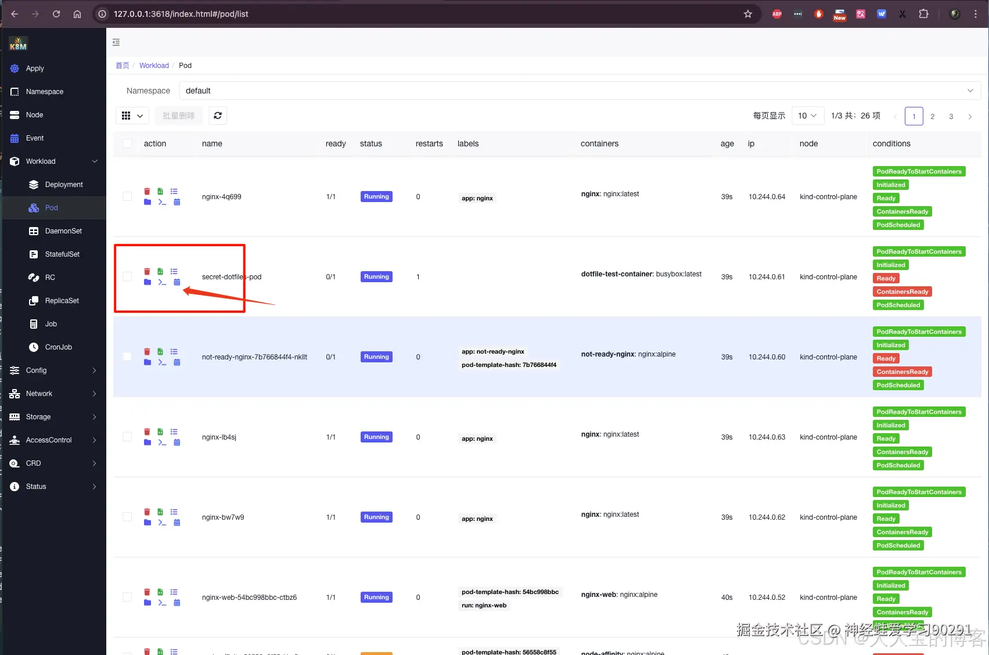This screenshot has height=655, width=989.
Task: Expand the Network sidebar section
Action: tap(53, 394)
